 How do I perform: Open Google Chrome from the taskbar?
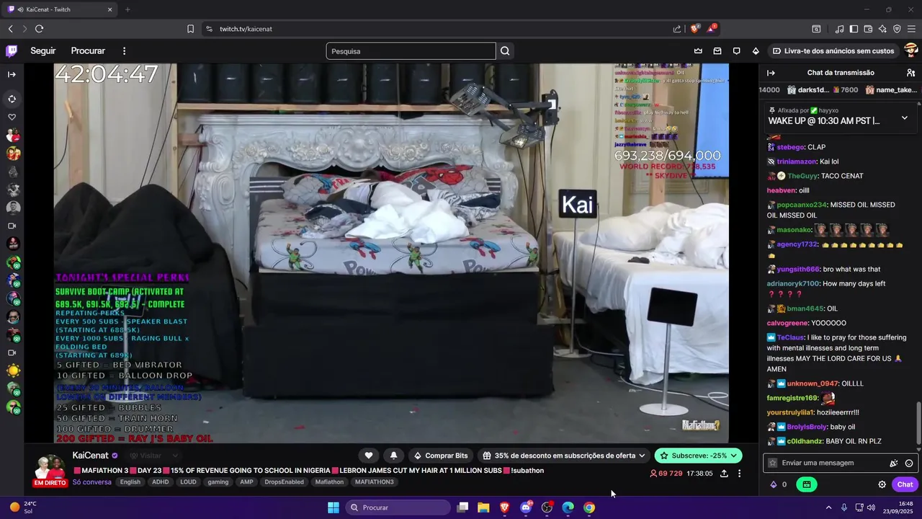point(589,507)
